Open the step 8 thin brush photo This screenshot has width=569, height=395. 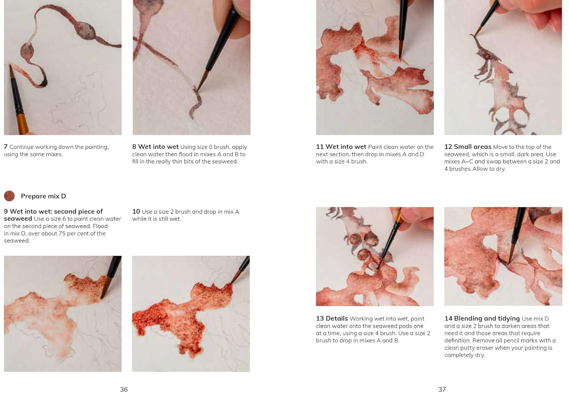tap(191, 67)
